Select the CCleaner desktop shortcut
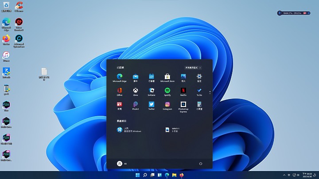319x179 pixels. coord(19,7)
